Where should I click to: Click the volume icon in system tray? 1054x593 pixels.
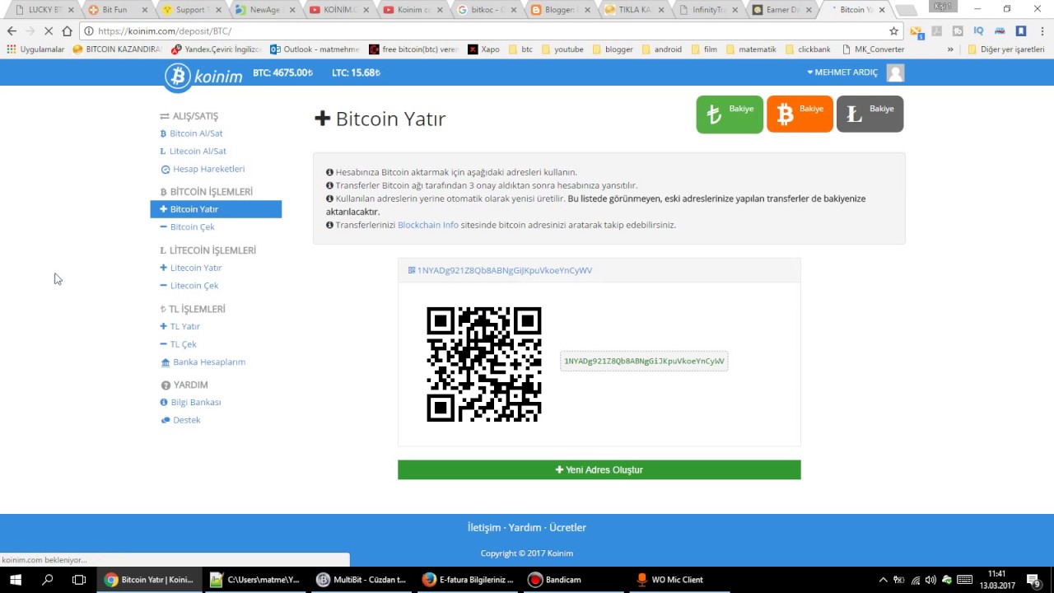(930, 580)
